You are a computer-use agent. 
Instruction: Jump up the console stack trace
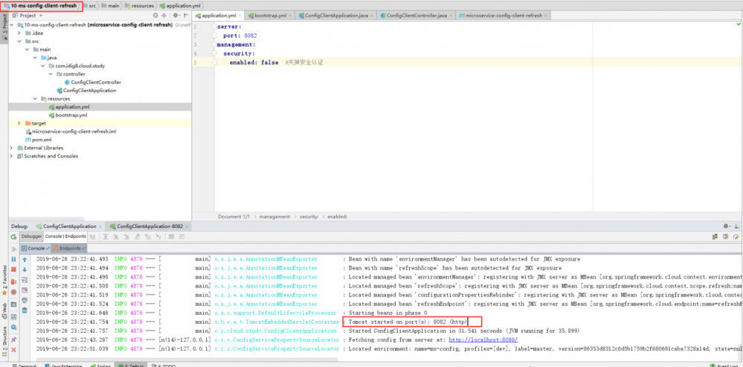point(25,259)
